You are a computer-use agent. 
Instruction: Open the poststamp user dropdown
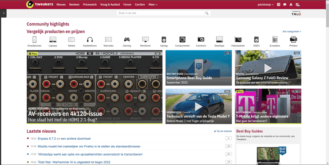[265, 5]
